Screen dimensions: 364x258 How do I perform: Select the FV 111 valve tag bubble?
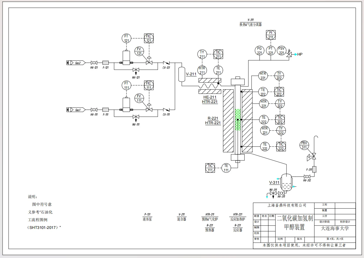pyautogui.click(x=139, y=98)
